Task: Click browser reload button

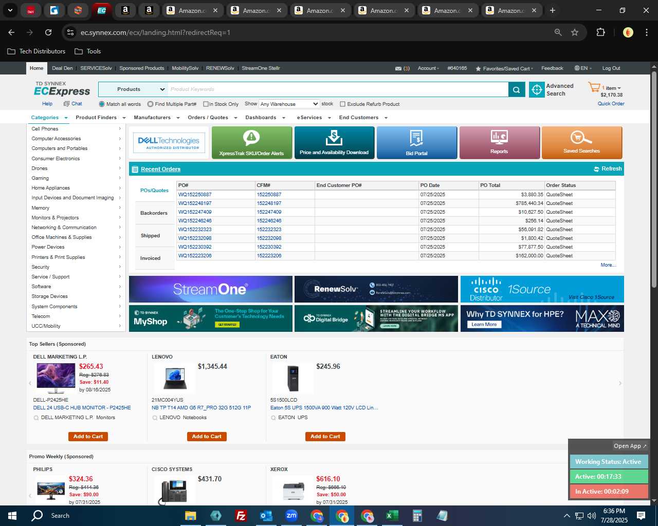Action: (48, 32)
